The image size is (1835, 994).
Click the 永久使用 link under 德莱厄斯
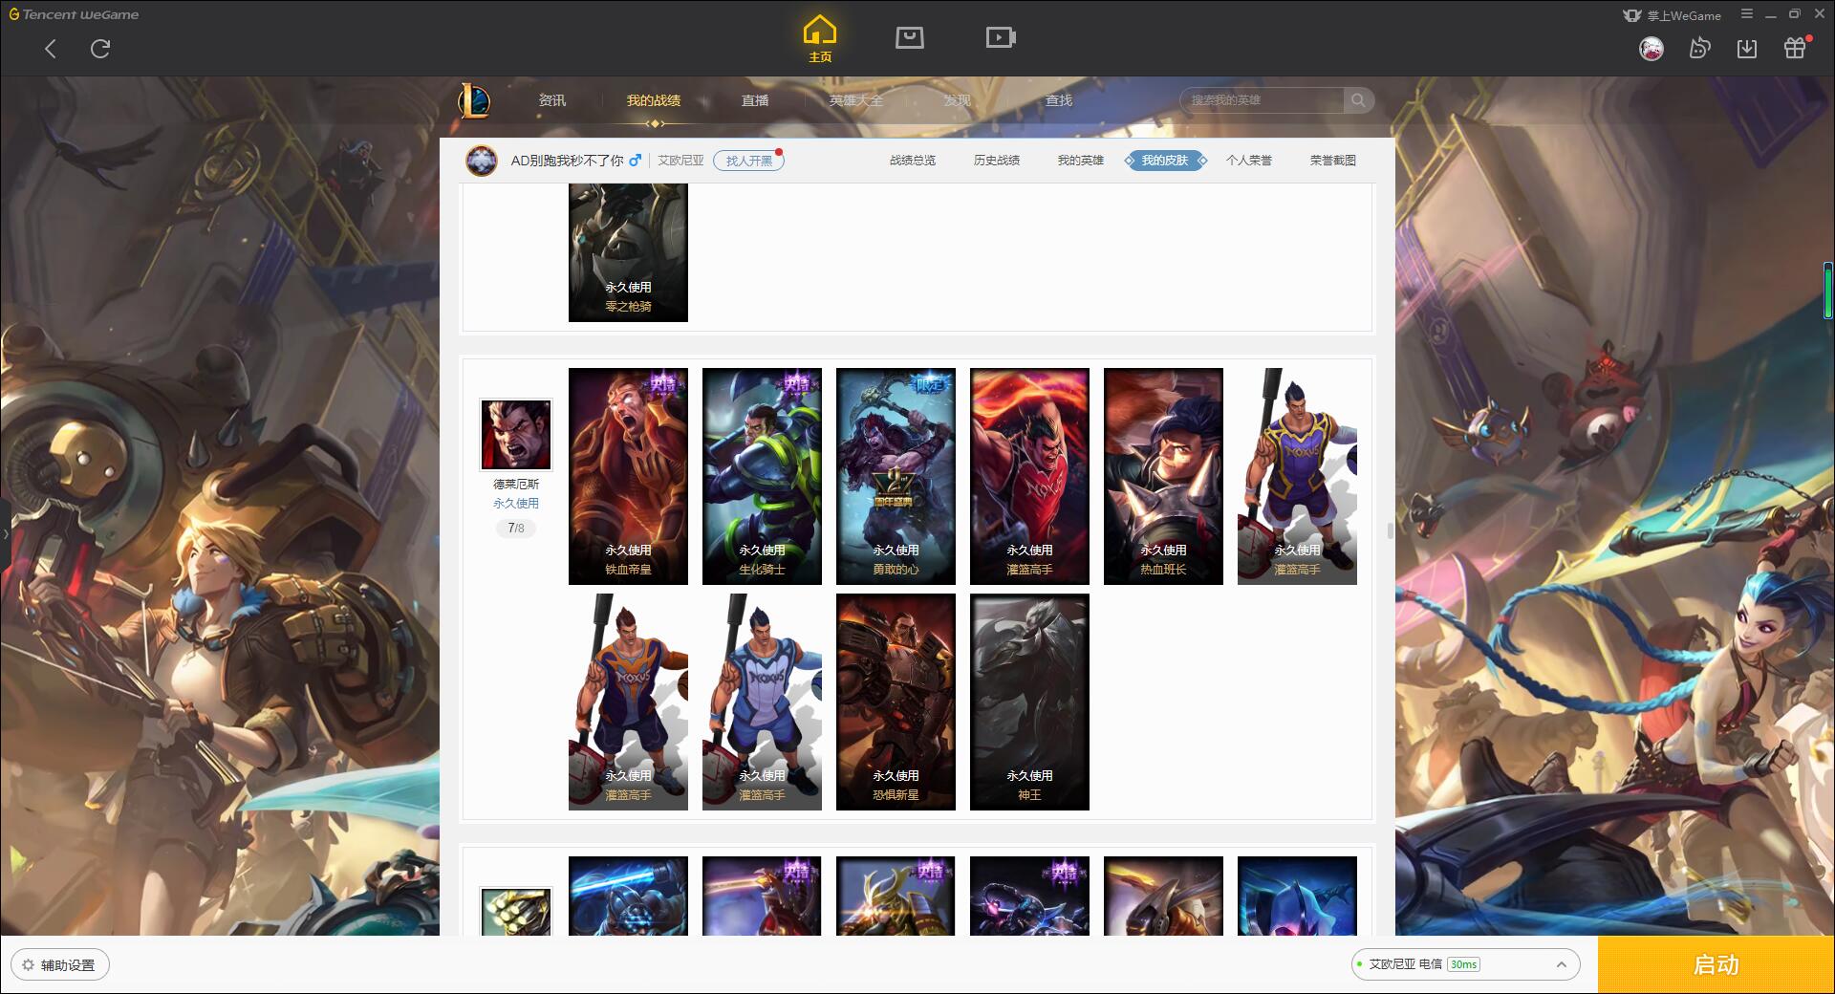[x=516, y=504]
